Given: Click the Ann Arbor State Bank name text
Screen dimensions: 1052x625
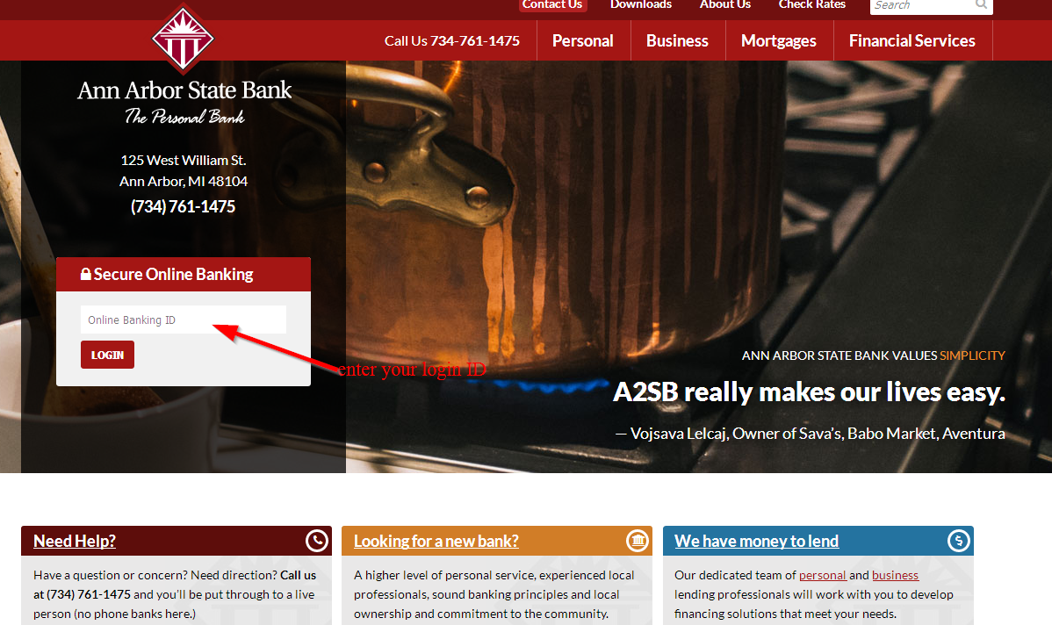Looking at the screenshot, I should click(x=184, y=90).
